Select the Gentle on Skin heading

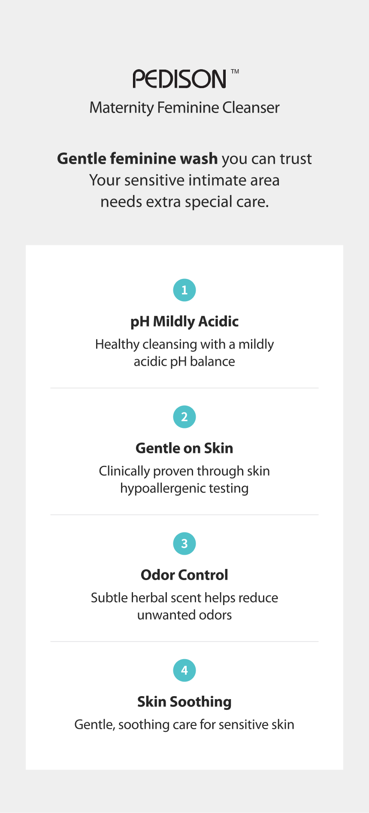coord(184,448)
